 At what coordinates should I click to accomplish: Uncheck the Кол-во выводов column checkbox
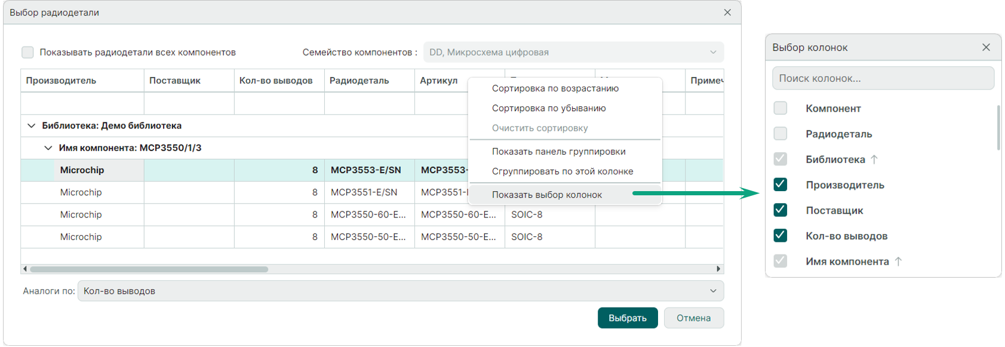coord(780,236)
